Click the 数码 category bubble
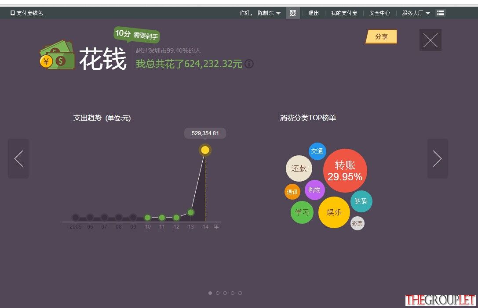The image size is (478, 308). coord(361,201)
